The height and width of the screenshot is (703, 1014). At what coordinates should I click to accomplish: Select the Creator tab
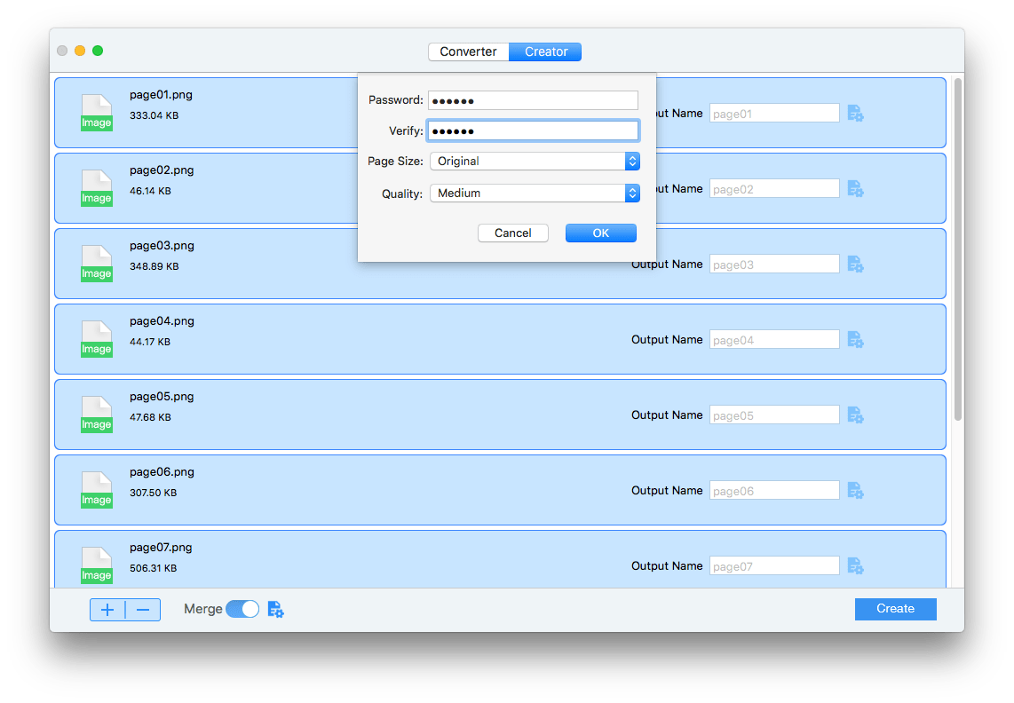click(546, 51)
